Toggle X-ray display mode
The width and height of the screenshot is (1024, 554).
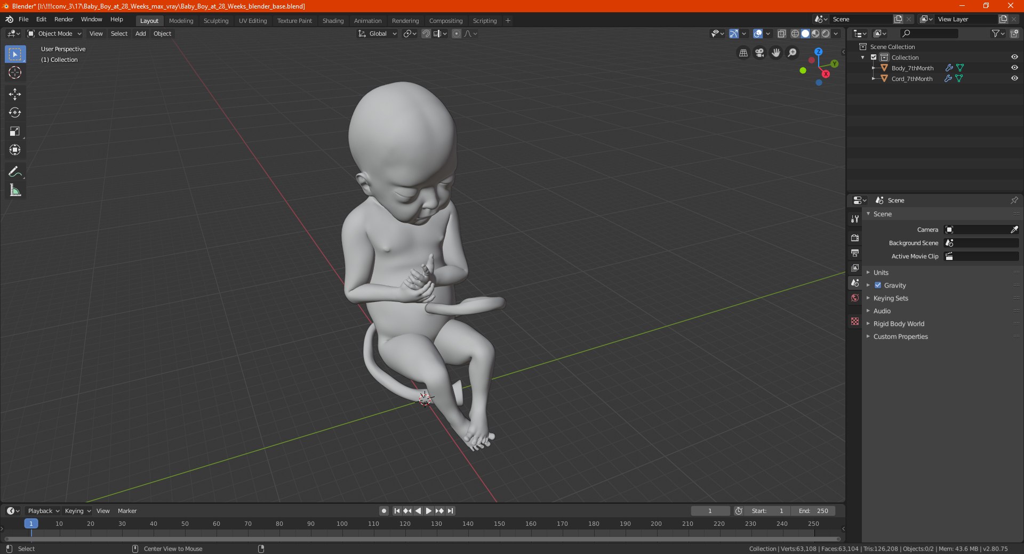point(782,34)
